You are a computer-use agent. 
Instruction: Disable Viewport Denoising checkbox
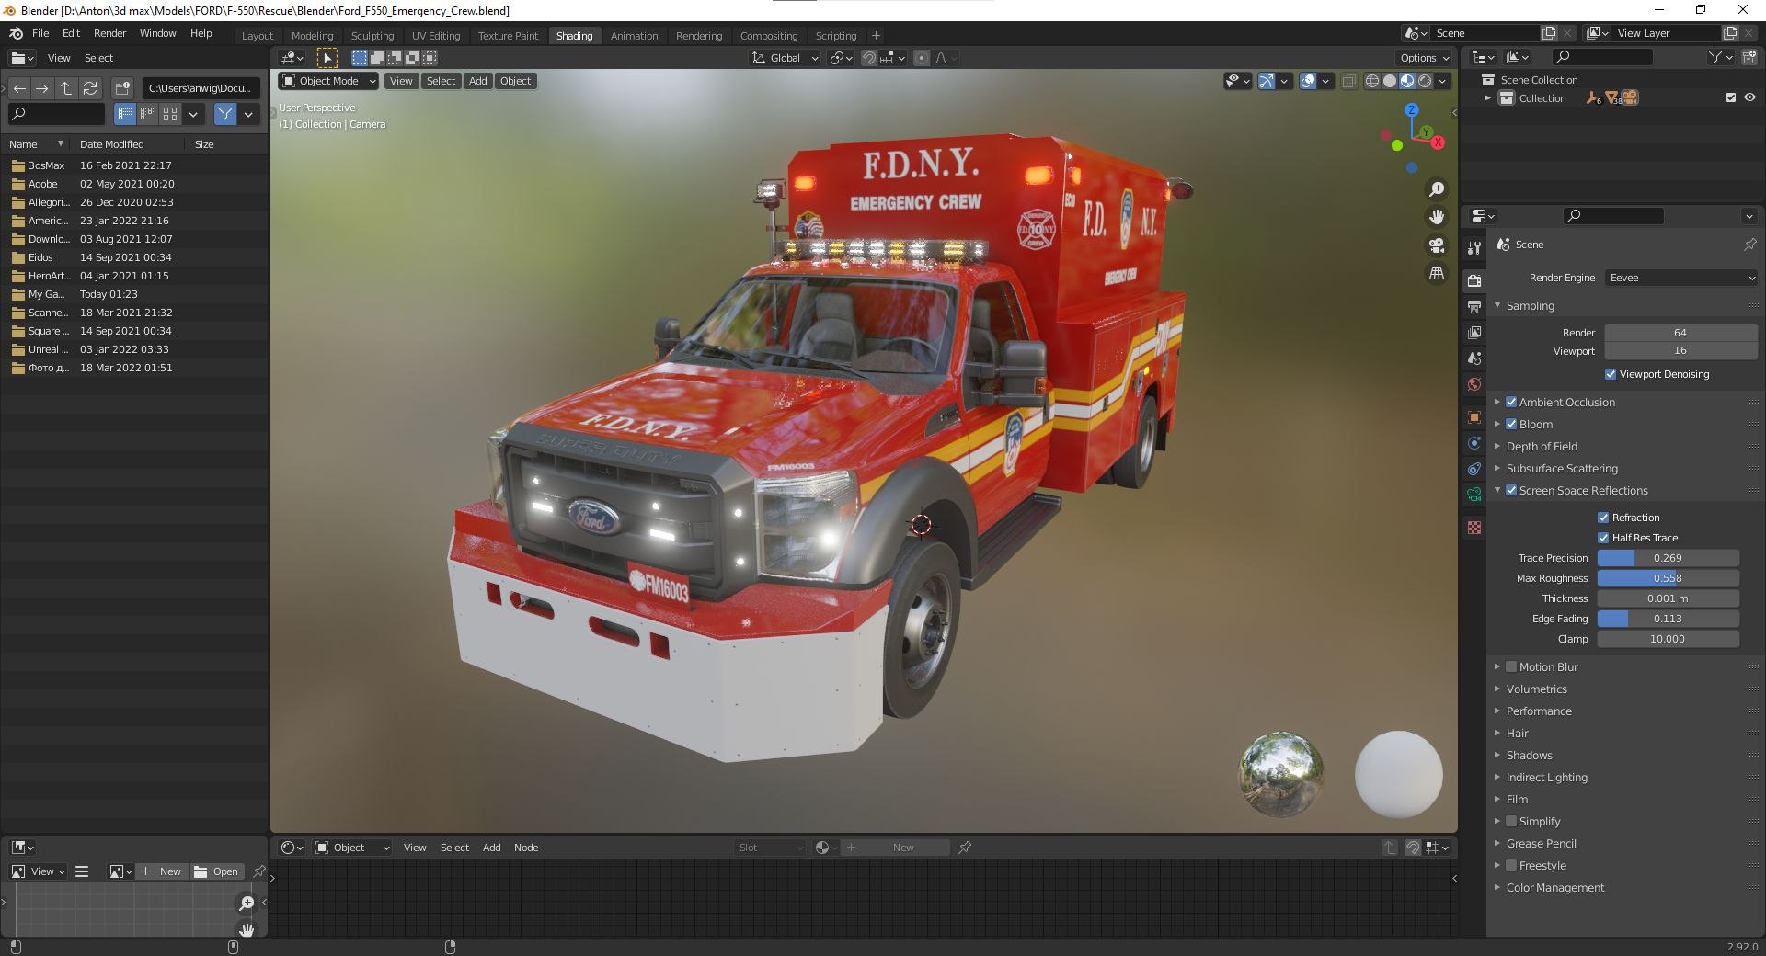(1611, 374)
